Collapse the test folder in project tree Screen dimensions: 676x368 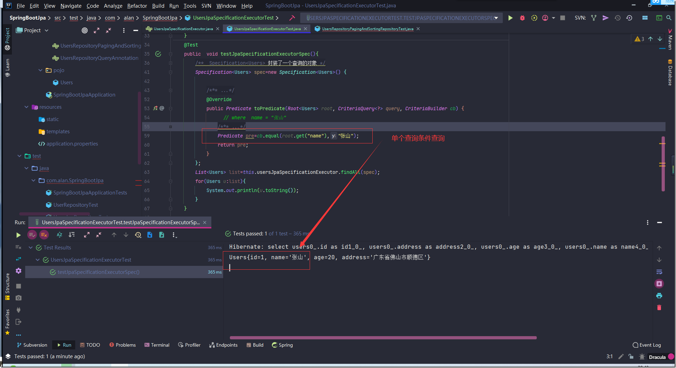pyautogui.click(x=19, y=156)
